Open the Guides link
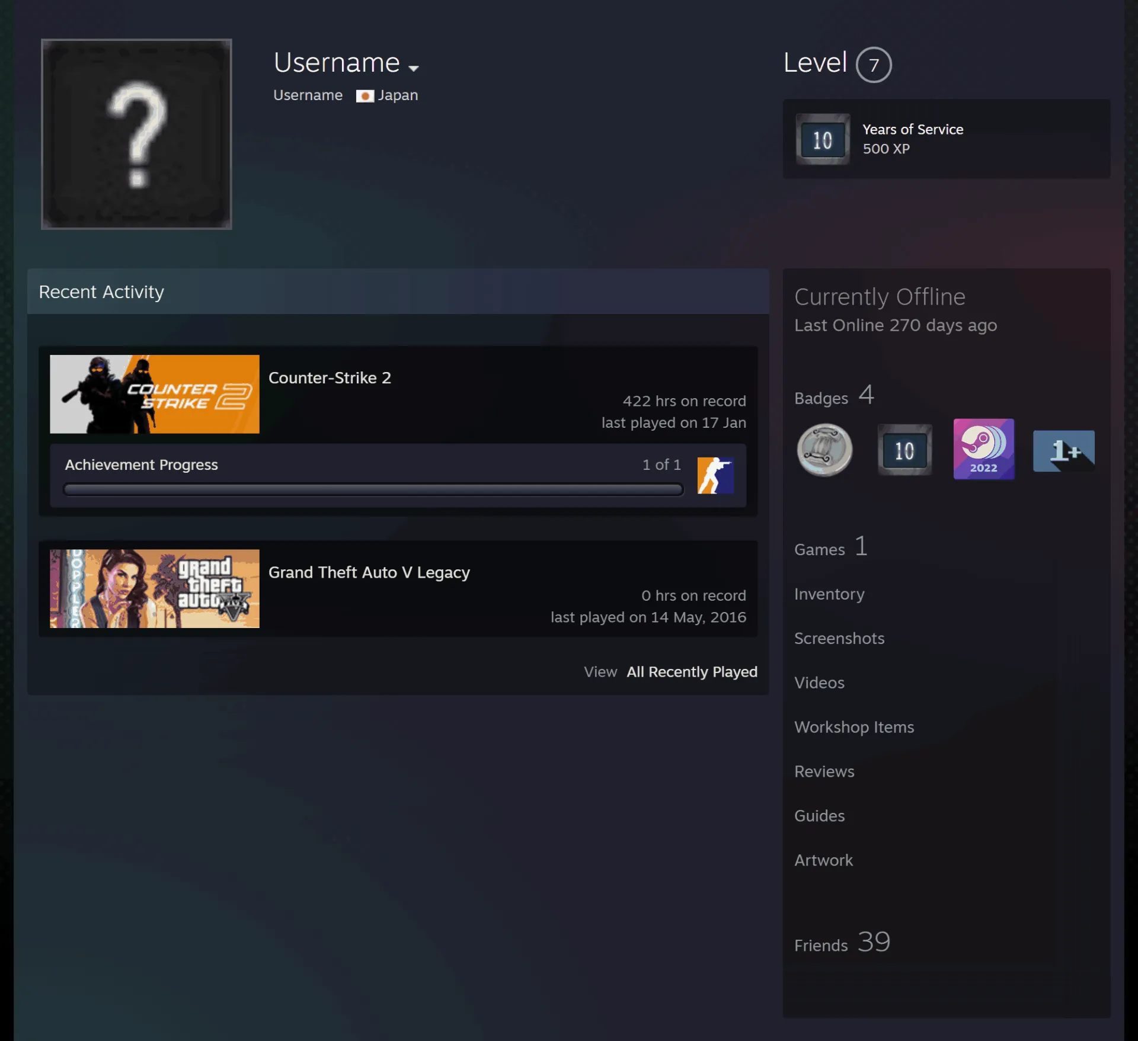This screenshot has width=1138, height=1041. 819,816
